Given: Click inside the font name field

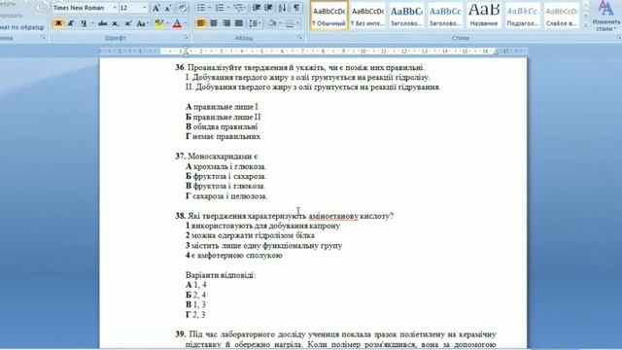Looking at the screenshot, I should pyautogui.click(x=82, y=8).
